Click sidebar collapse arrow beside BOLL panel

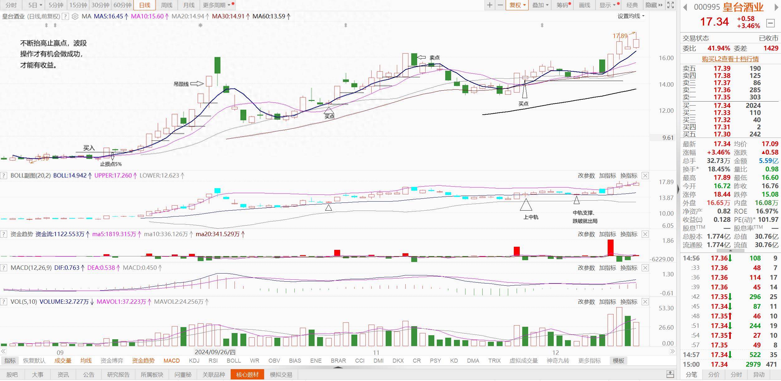click(678, 189)
